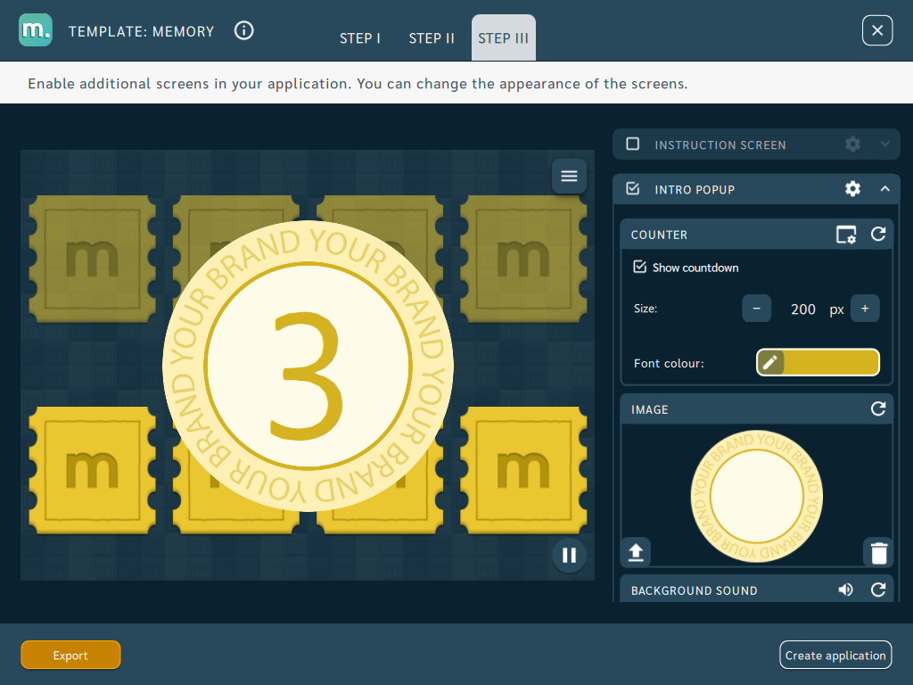Viewport: 913px width, 685px height.
Task: Uncheck Show countdown
Action: coord(639,267)
